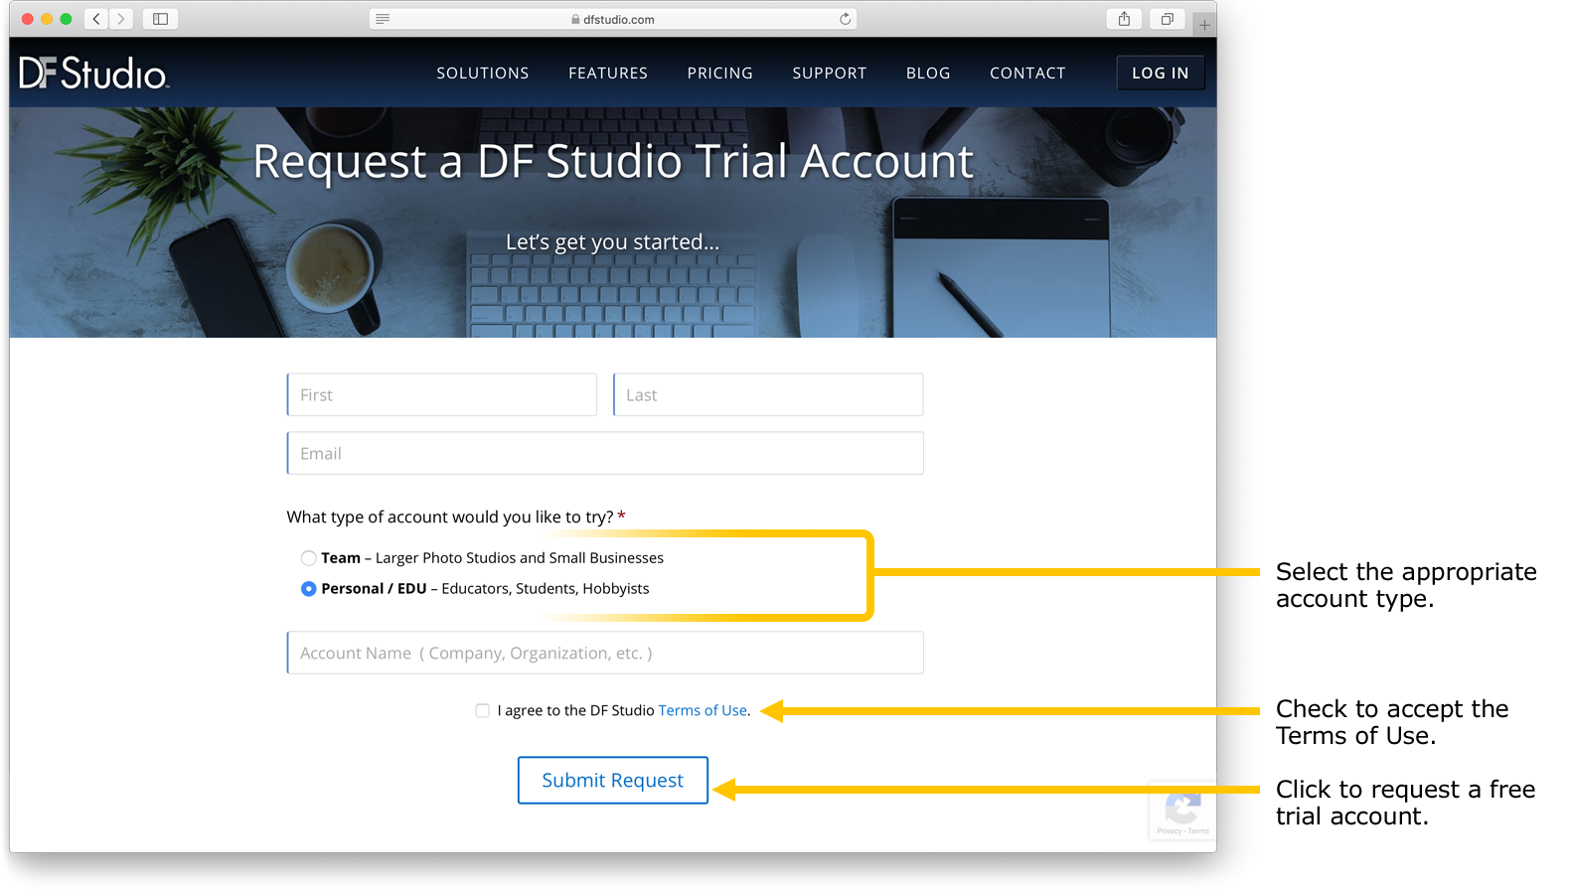
Task: Open the Contact page
Action: tap(1027, 74)
